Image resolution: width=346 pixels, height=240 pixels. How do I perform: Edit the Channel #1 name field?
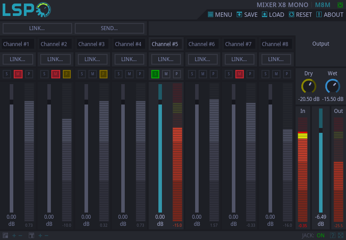(x=18, y=44)
